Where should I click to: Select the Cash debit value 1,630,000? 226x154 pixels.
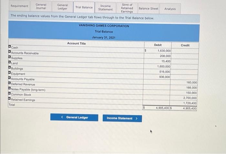tap(164, 51)
